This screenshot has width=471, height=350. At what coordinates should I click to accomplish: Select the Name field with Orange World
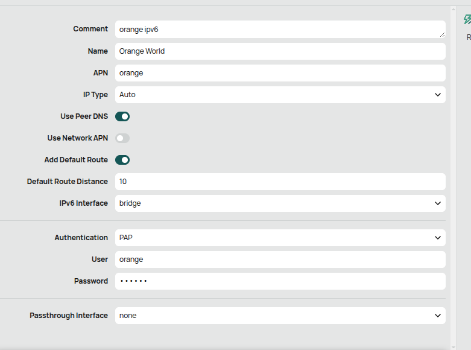pos(280,51)
